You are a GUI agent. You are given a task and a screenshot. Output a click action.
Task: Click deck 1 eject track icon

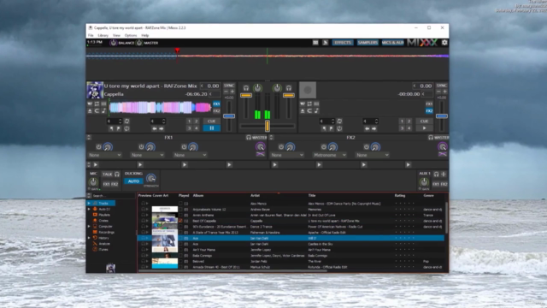coord(90,110)
